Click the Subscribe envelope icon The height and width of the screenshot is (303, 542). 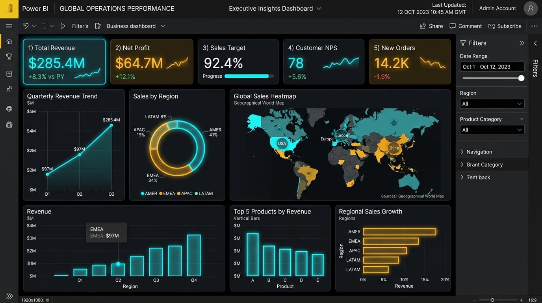[492, 26]
